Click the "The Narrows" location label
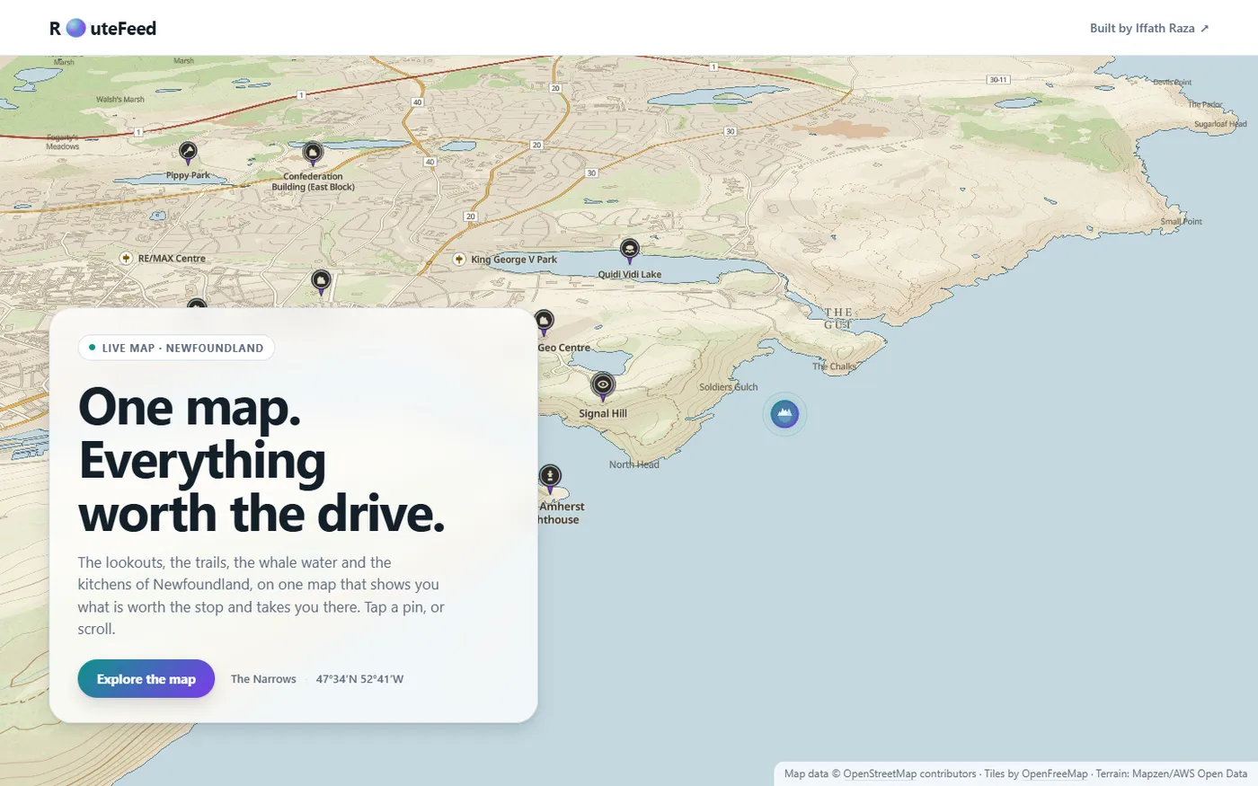This screenshot has height=786, width=1258. point(263,679)
